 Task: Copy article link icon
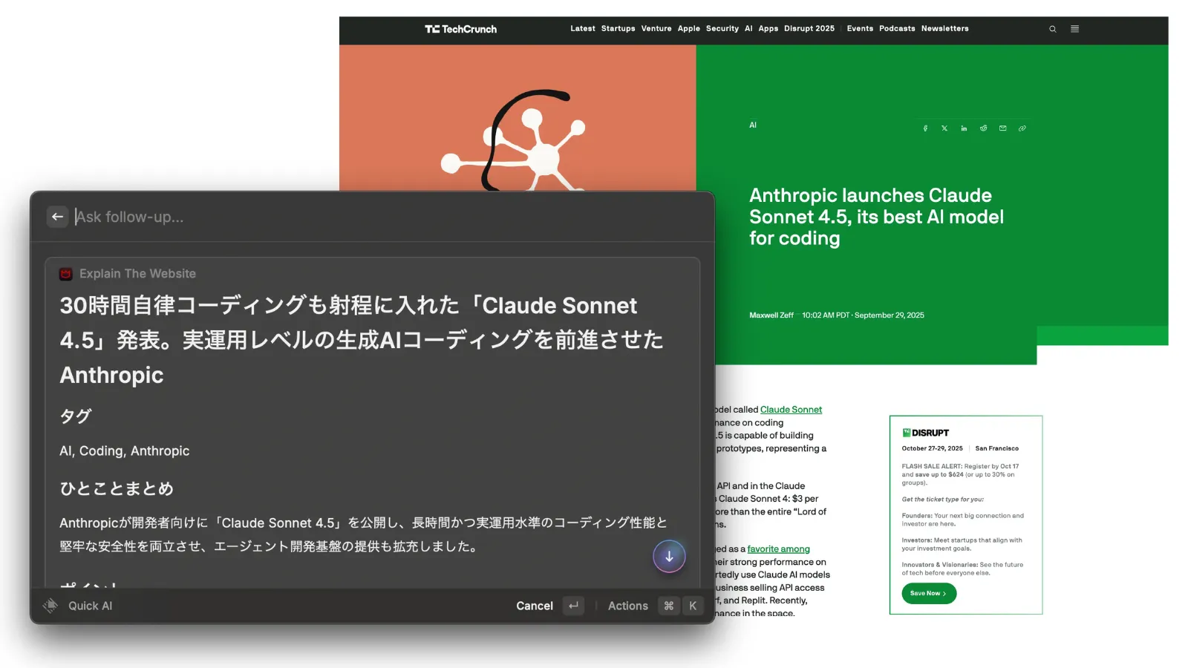pyautogui.click(x=1022, y=128)
